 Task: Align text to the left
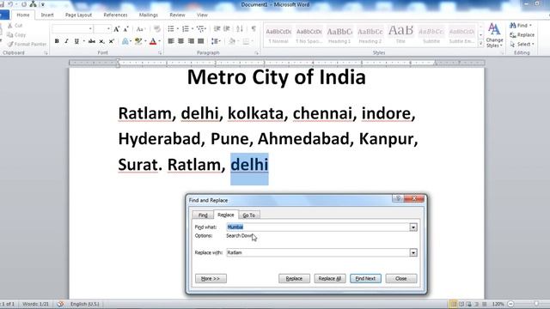pos(171,41)
